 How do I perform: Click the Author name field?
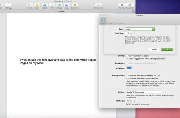144,92
